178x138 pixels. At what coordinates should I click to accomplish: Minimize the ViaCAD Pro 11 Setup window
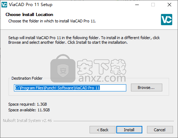tap(137, 5)
